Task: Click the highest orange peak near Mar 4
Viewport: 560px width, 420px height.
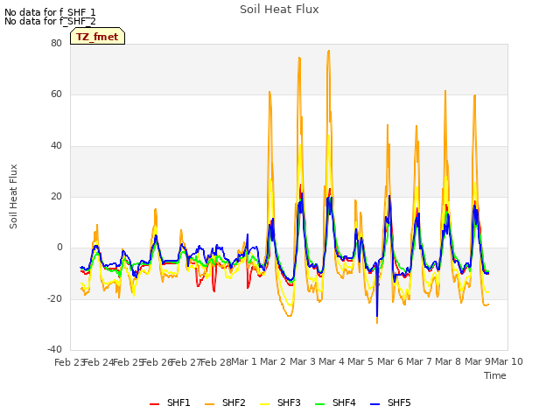Action: [x=329, y=51]
